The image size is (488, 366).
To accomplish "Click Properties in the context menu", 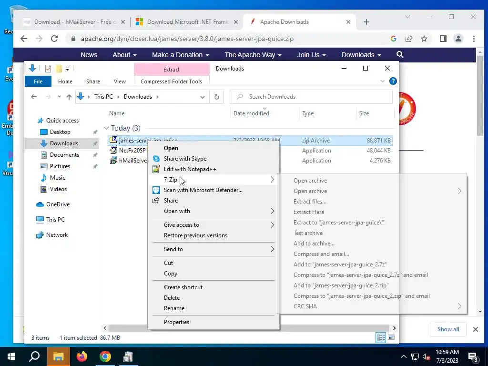I will (x=176, y=322).
